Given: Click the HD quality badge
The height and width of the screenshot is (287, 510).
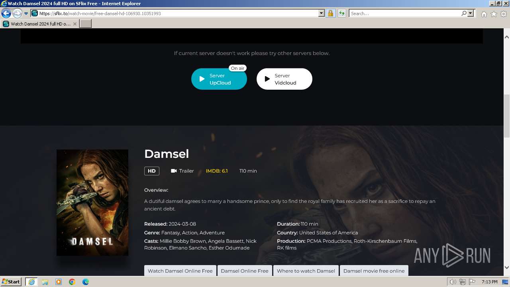Looking at the screenshot, I should tap(152, 171).
